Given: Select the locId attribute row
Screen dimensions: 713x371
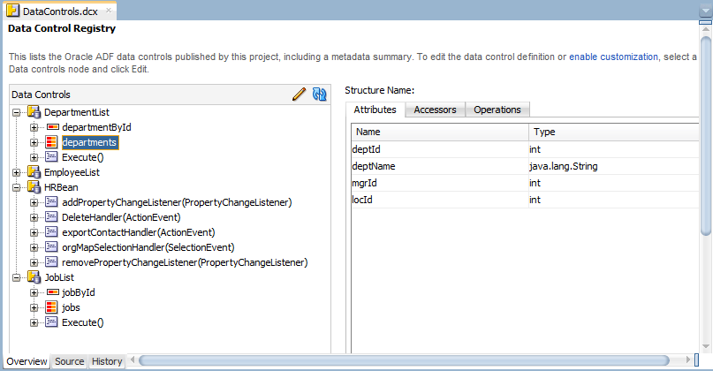Looking at the screenshot, I should pyautogui.click(x=525, y=200).
